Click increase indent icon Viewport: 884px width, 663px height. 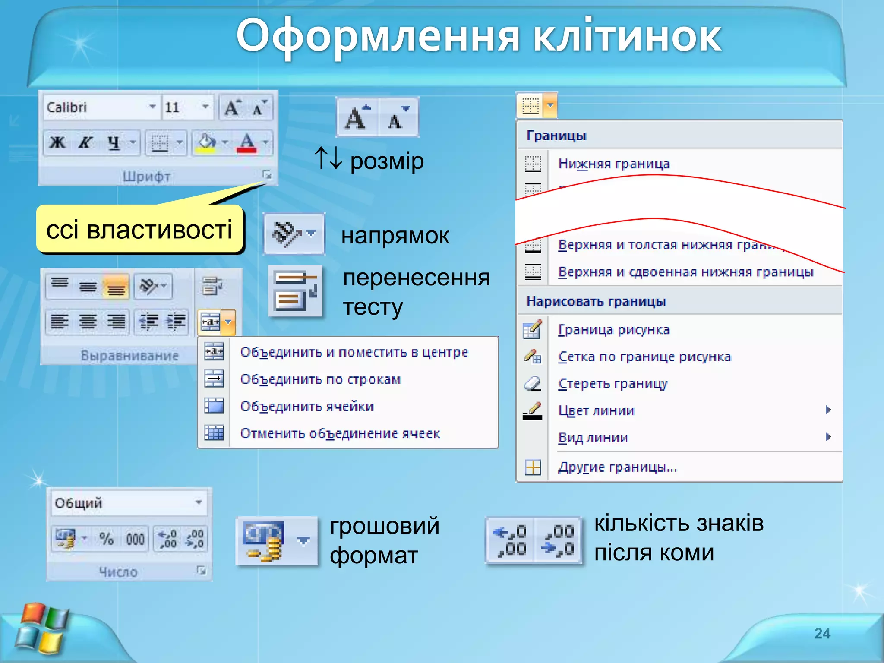[x=176, y=321]
